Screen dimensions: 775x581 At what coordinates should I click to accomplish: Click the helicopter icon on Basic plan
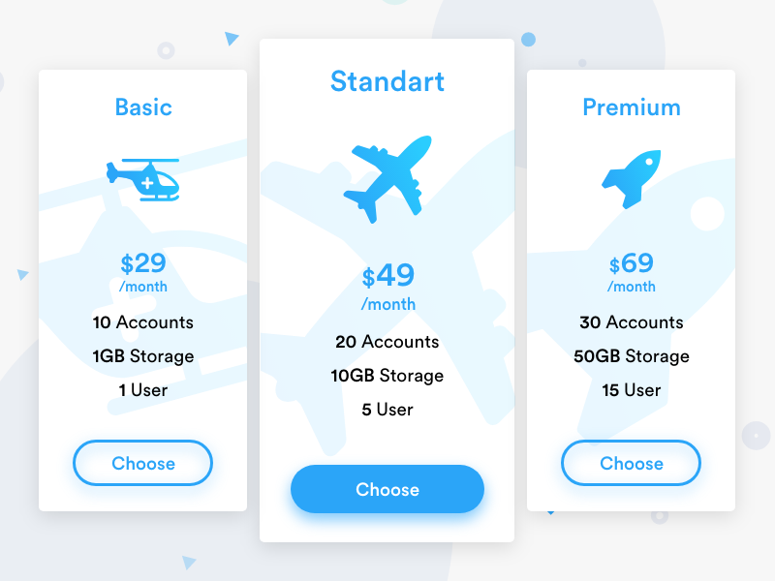[143, 180]
